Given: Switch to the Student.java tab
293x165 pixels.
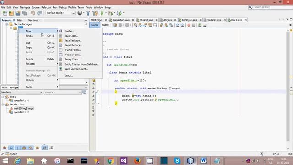Looking at the screenshot, I should (146, 20).
